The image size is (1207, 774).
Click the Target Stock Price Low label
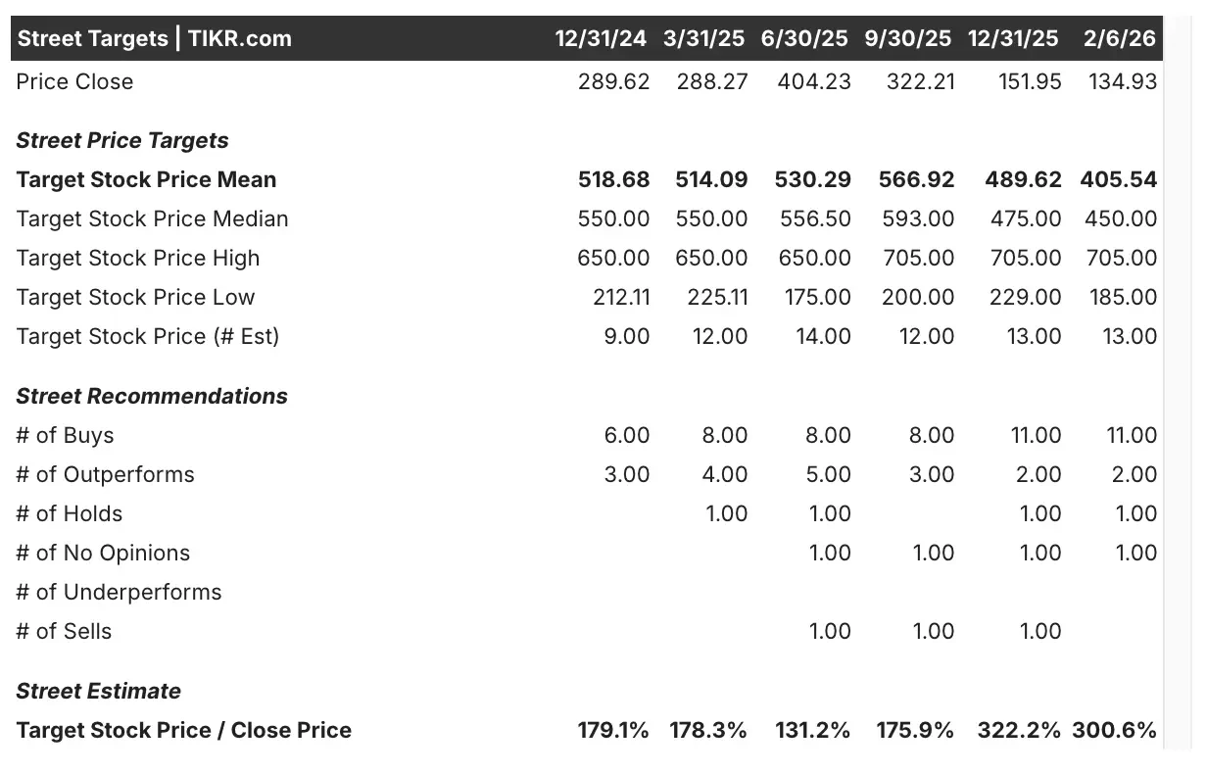[x=135, y=298]
